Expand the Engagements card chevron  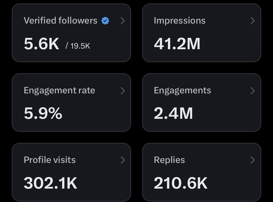(x=253, y=91)
